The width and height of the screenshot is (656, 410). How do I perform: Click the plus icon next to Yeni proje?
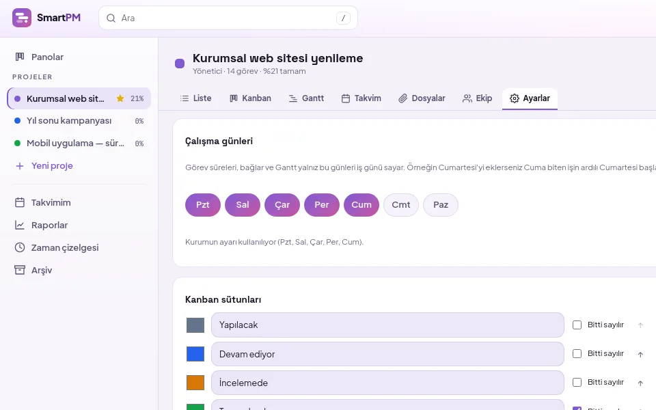point(20,166)
